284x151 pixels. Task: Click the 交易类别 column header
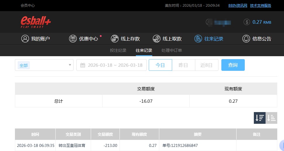pos(73,134)
